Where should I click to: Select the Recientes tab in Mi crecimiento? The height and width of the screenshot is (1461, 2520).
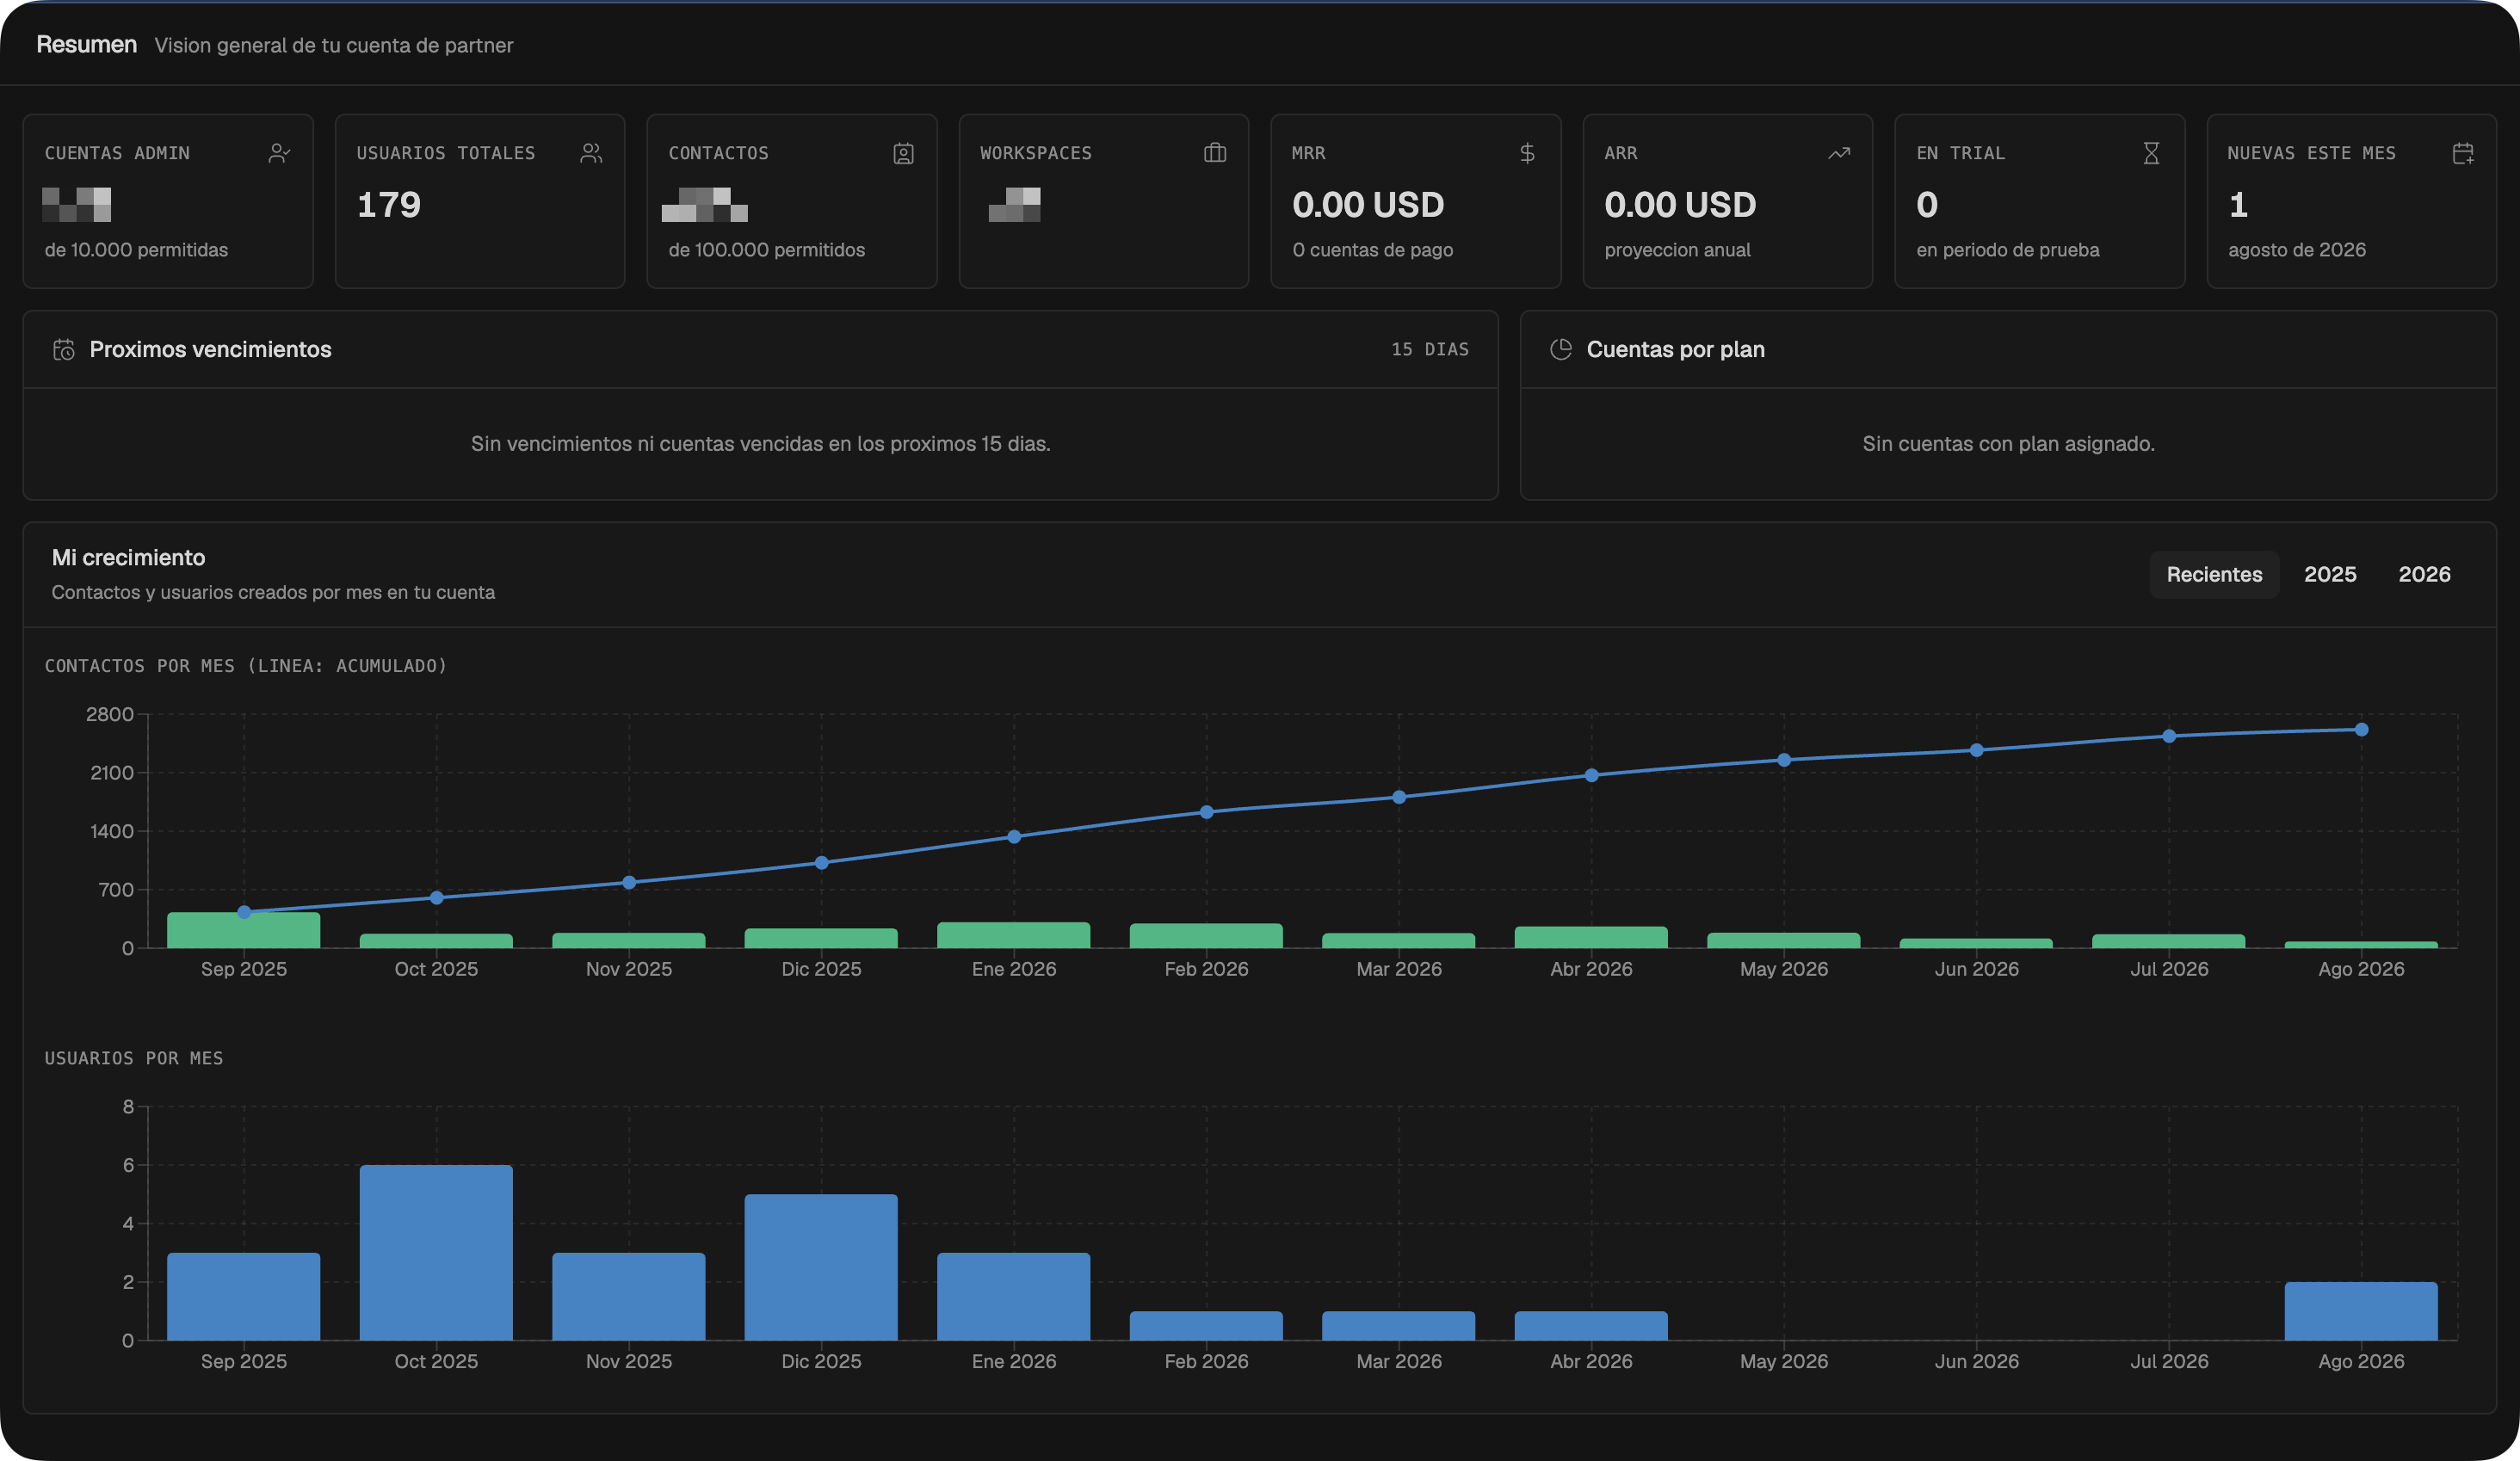[x=2214, y=575]
